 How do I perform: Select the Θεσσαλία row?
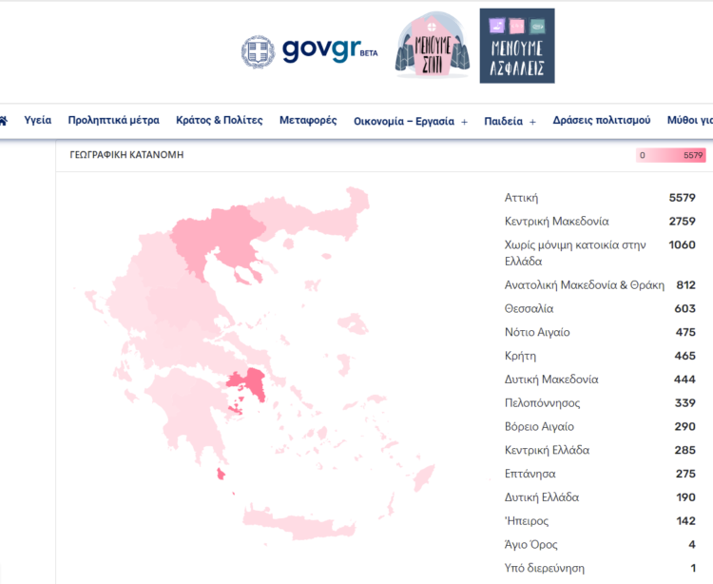point(600,308)
